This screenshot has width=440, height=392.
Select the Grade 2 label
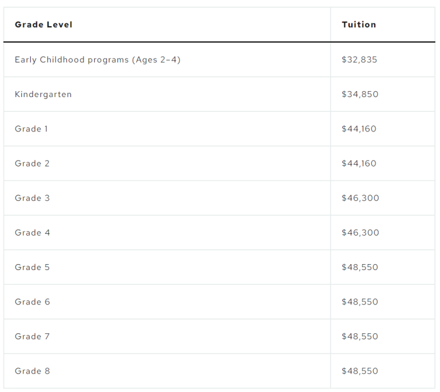[32, 163]
